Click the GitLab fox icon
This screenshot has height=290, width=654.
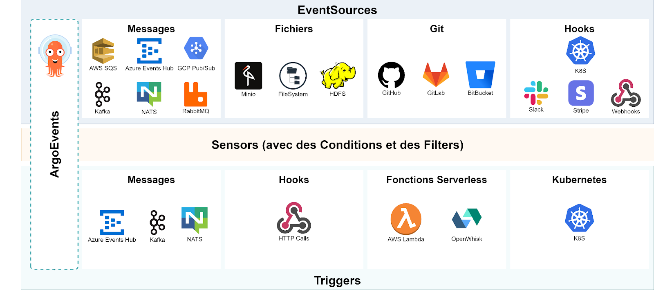pyautogui.click(x=436, y=75)
